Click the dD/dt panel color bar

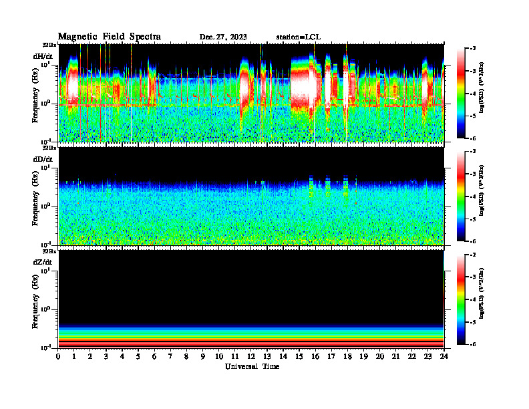[x=461, y=196]
